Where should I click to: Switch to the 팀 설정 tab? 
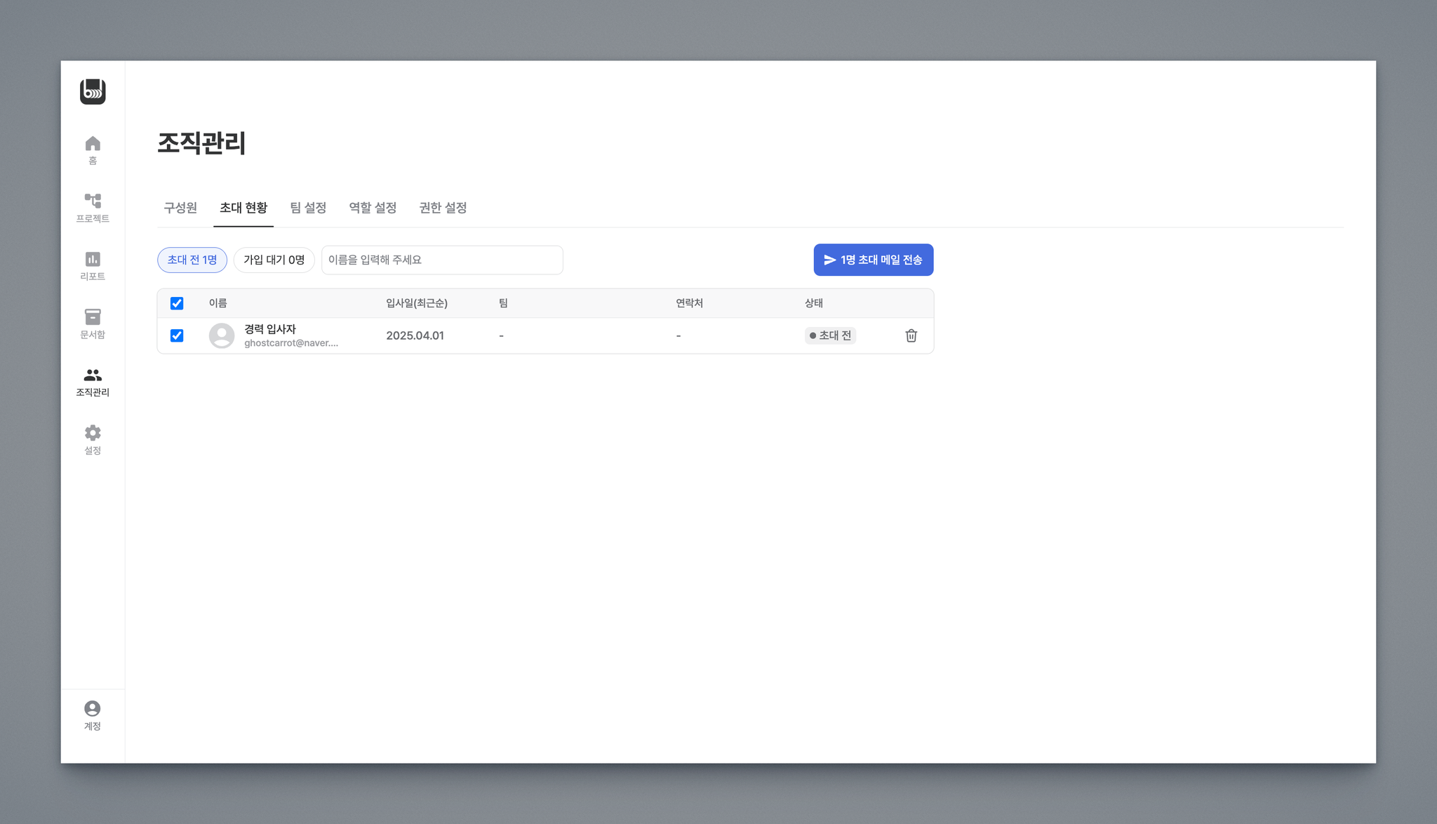pyautogui.click(x=308, y=208)
